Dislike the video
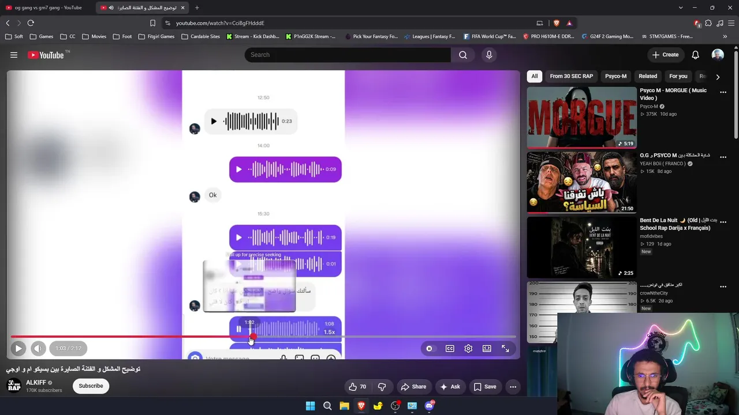Viewport: 739px width, 415px height. 382,387
